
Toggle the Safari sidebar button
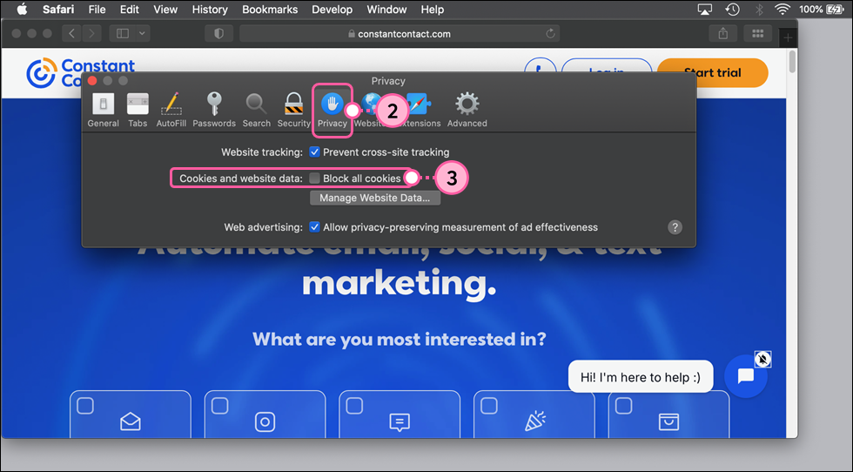pos(123,34)
